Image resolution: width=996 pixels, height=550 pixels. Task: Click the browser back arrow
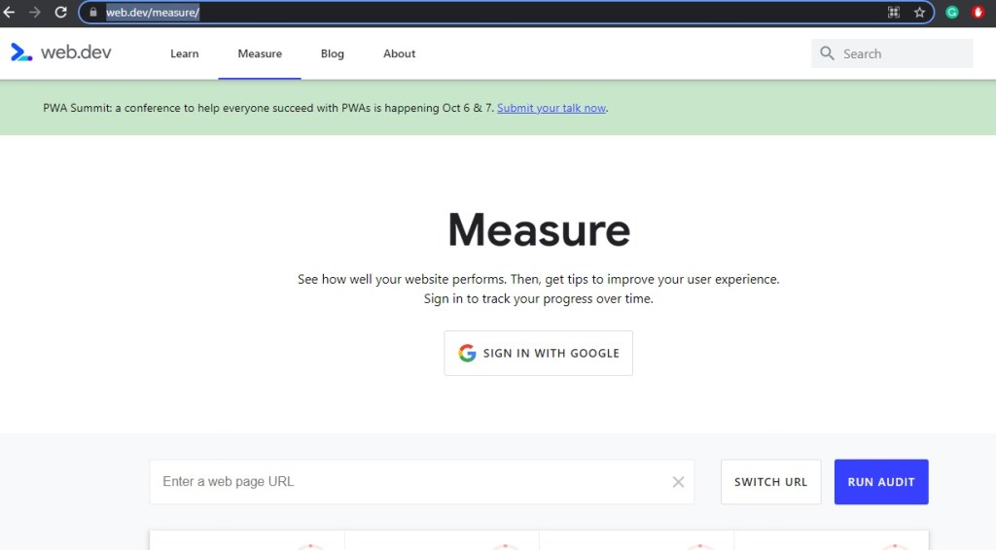tap(10, 13)
